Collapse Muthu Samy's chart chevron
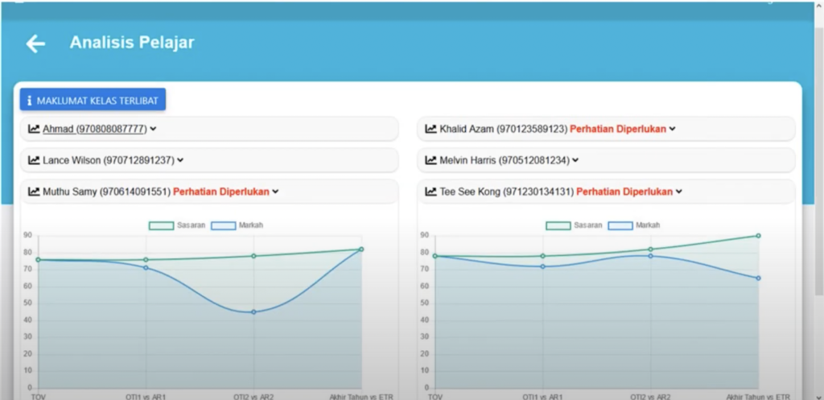 coord(275,192)
